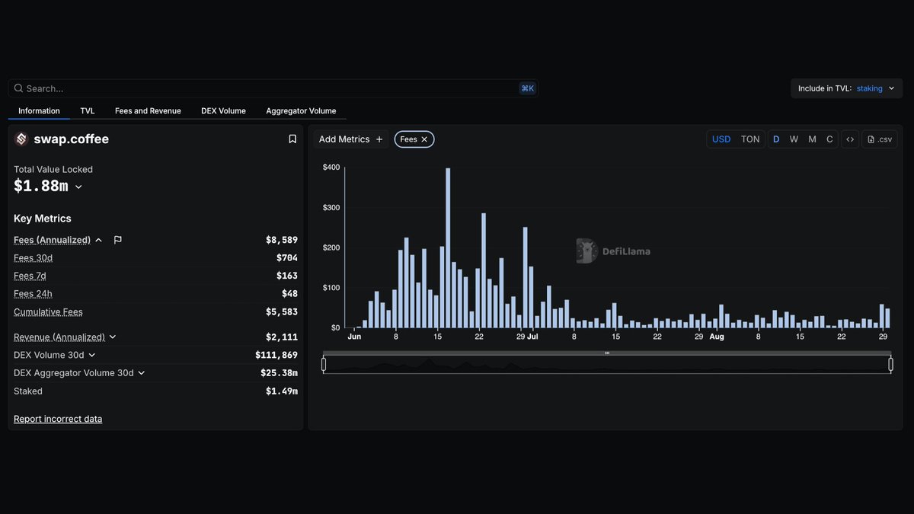Click the Key Metrics heading
This screenshot has height=514, width=914.
pos(43,219)
